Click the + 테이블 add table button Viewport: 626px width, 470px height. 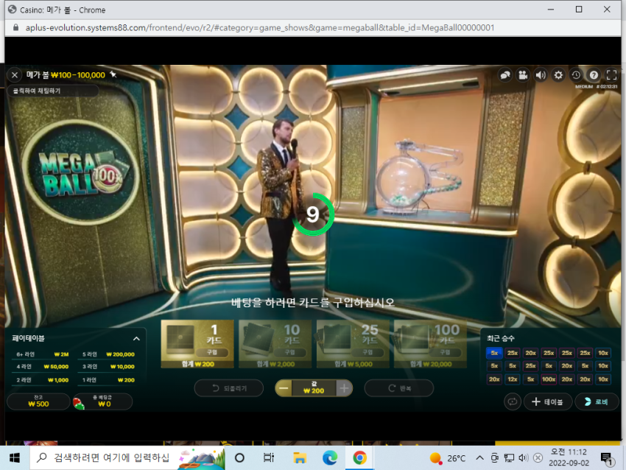[x=548, y=401]
